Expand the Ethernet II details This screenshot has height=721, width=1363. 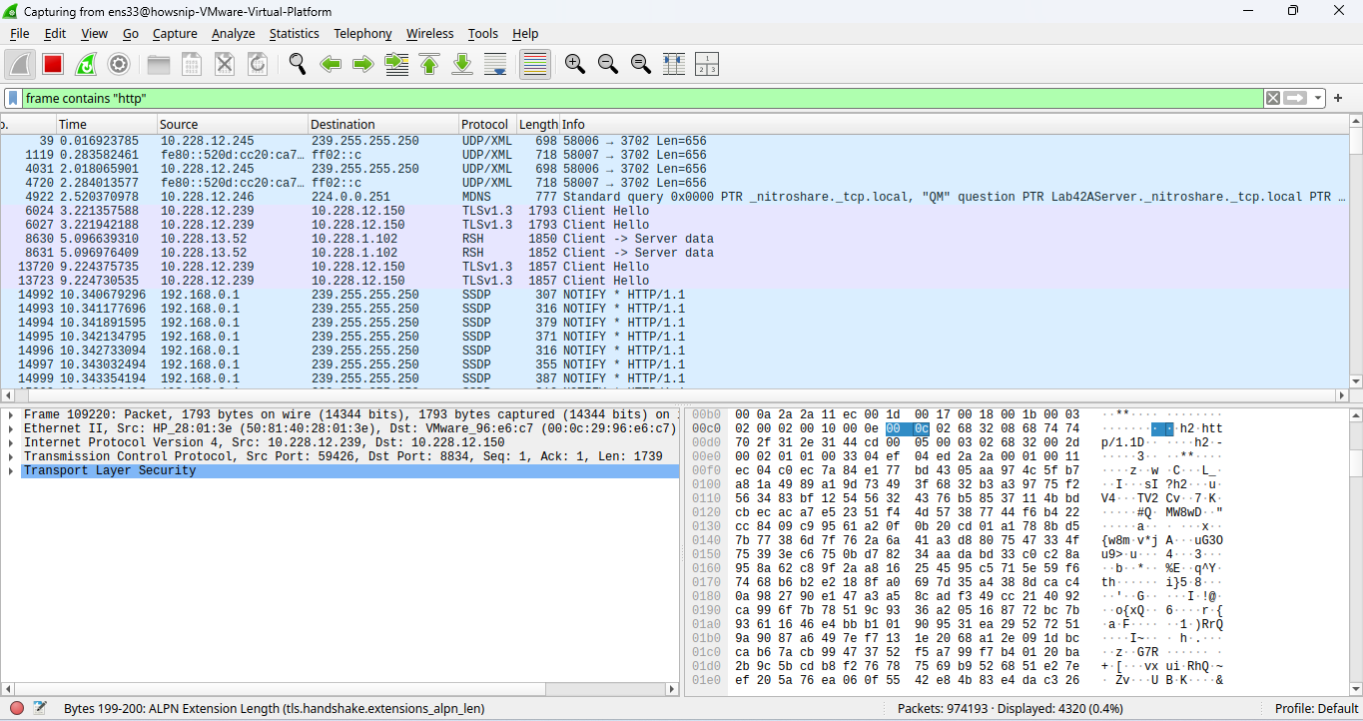[10, 428]
